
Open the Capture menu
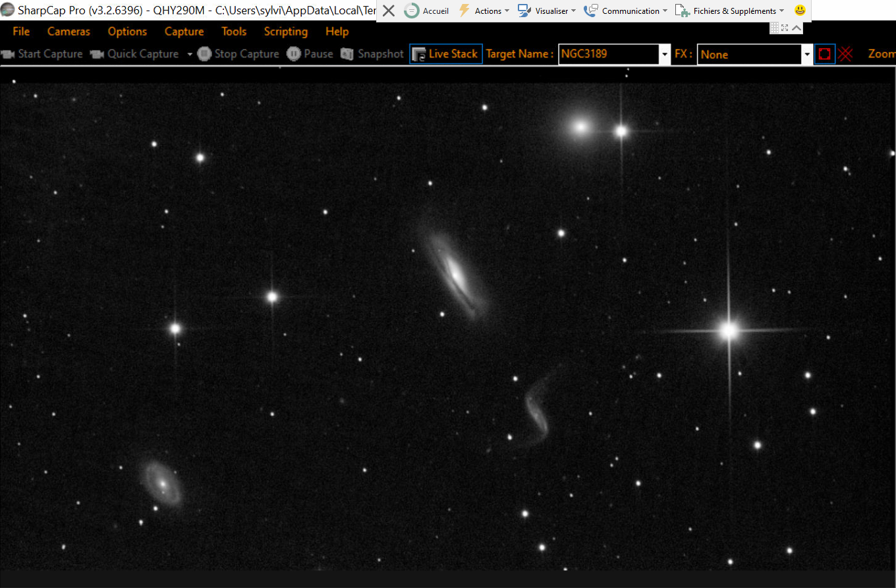(x=184, y=32)
